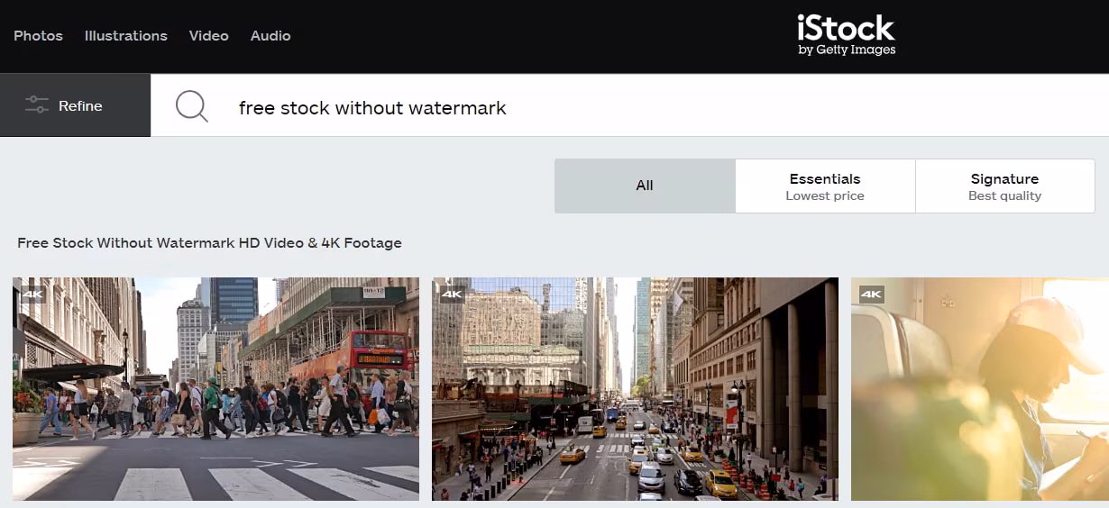
Task: Go to the Video section
Action: [208, 36]
